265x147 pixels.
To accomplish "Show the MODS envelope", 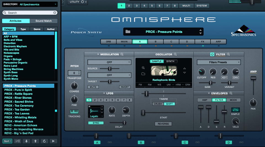I will click(233, 100).
